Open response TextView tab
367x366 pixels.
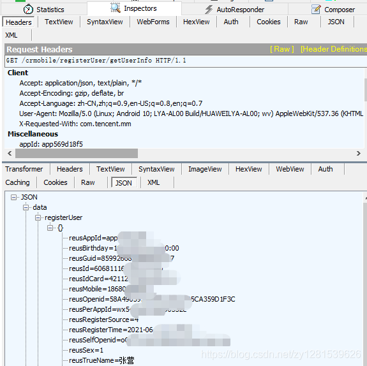(x=110, y=169)
